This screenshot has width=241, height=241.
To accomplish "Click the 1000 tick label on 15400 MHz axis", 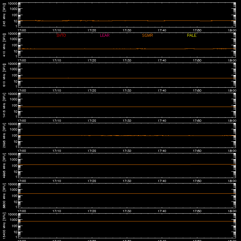I will 14,220.
